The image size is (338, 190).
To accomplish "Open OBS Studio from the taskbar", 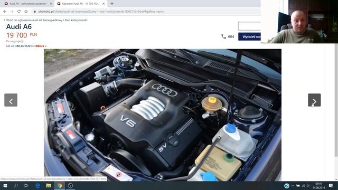I will (70, 185).
